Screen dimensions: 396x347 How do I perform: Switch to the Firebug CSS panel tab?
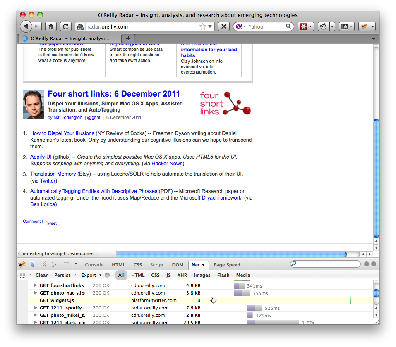(x=138, y=265)
